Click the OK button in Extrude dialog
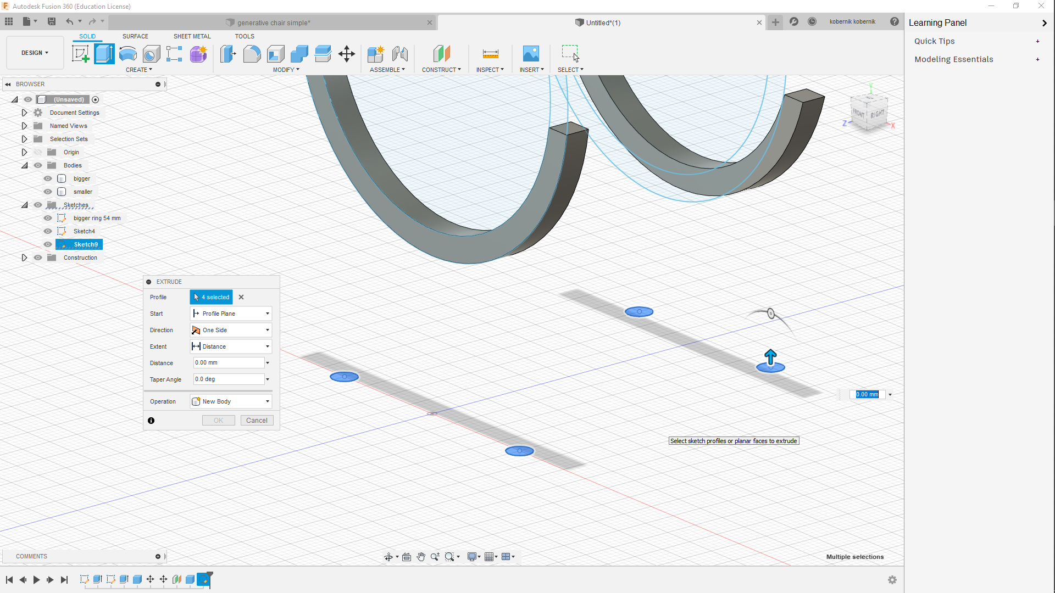 [x=218, y=420]
